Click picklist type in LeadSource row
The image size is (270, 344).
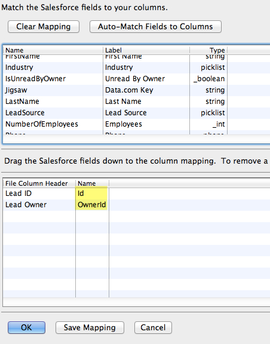213,113
